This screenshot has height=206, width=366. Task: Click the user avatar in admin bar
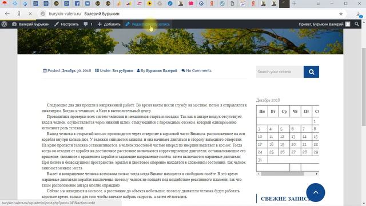(348, 24)
